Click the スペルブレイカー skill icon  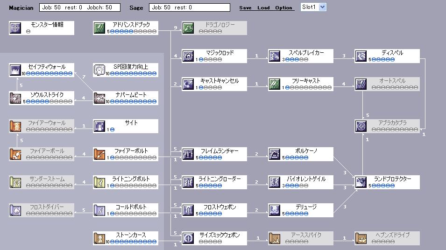[x=275, y=56]
